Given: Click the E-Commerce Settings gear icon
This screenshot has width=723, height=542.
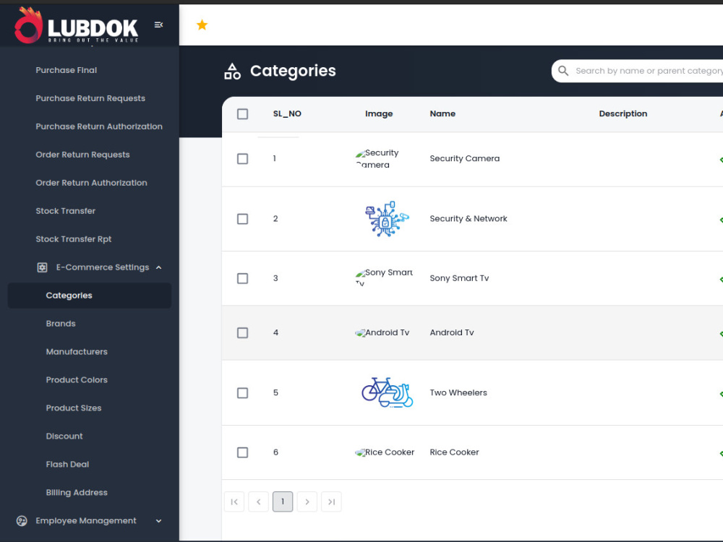Looking at the screenshot, I should coord(42,267).
